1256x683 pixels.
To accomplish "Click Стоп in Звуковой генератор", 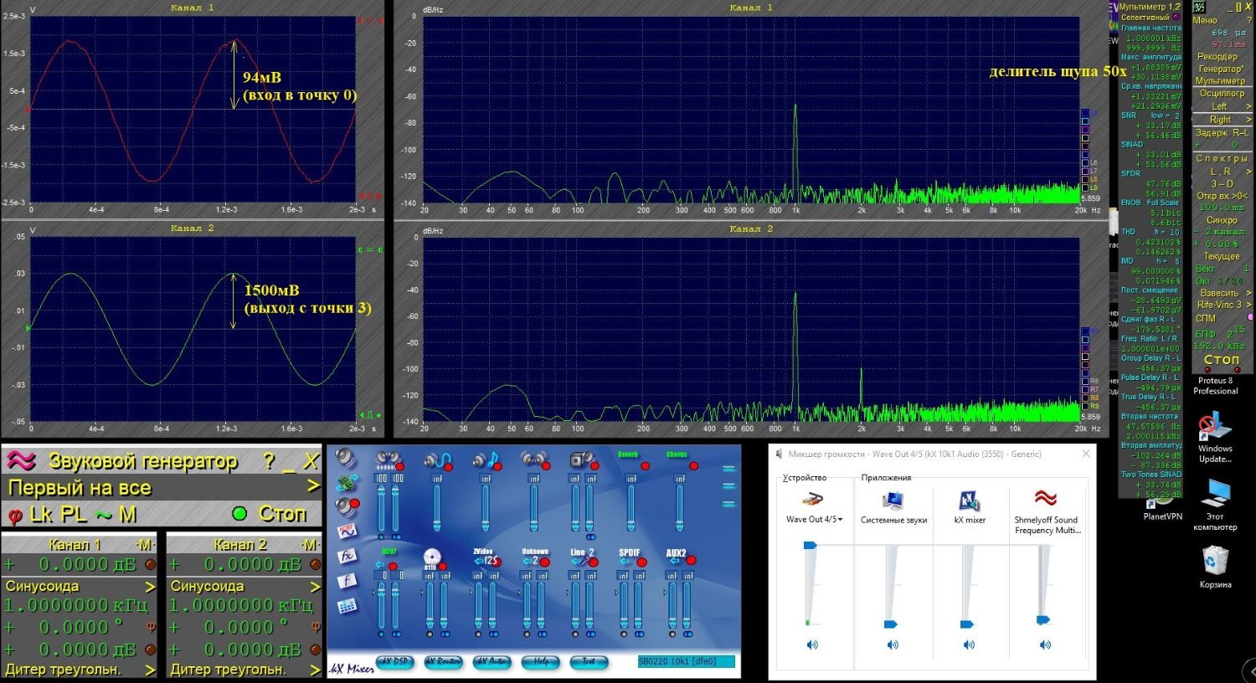I will tap(282, 514).
